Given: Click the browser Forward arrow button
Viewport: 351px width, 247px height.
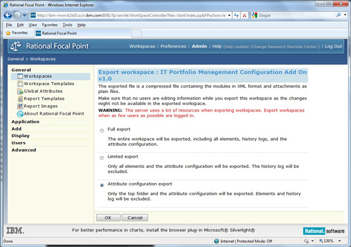Looking at the screenshot, I should click(x=17, y=15).
